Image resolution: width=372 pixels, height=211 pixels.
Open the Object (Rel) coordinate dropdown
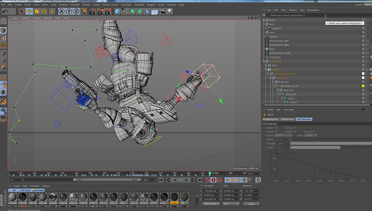pos(211,204)
